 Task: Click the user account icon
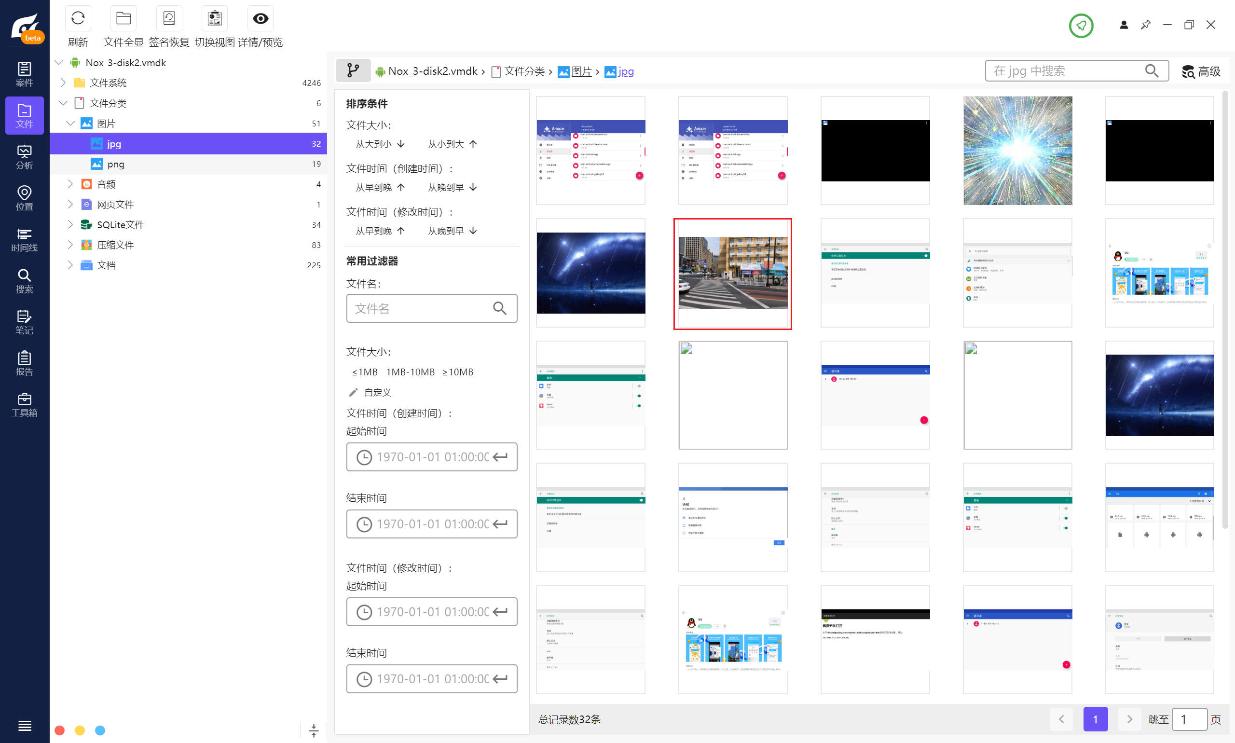1124,25
